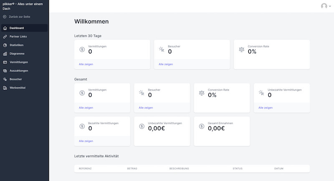Show all Vermittlungen of last 30 days

[x=86, y=64]
